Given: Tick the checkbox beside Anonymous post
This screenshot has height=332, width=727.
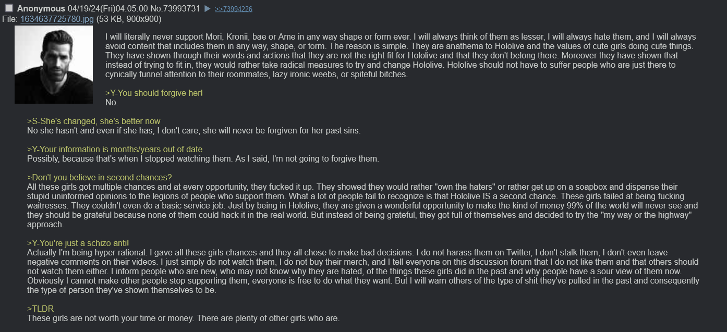Looking at the screenshot, I should [x=9, y=8].
